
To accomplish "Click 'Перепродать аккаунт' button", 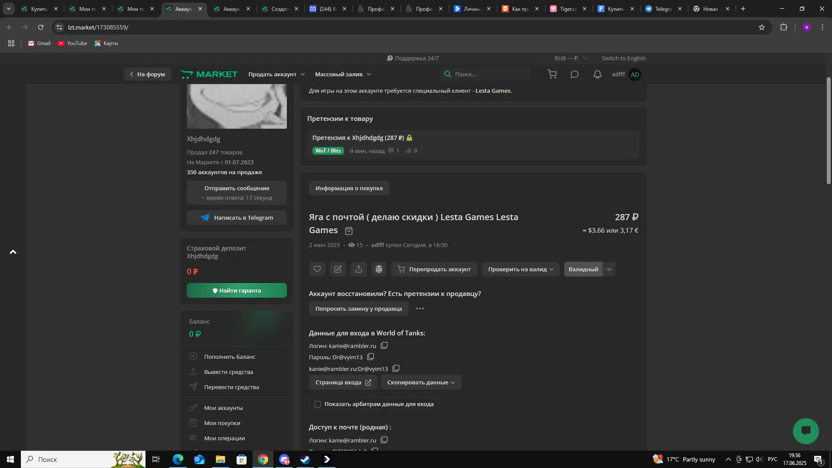I will click(434, 269).
